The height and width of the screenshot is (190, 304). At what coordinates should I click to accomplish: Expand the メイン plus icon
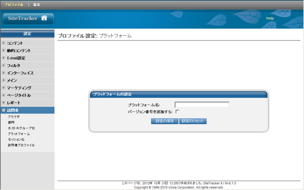click(x=3, y=80)
